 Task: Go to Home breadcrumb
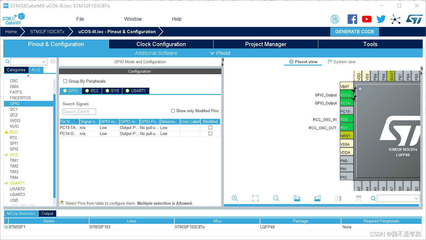pyautogui.click(x=11, y=32)
